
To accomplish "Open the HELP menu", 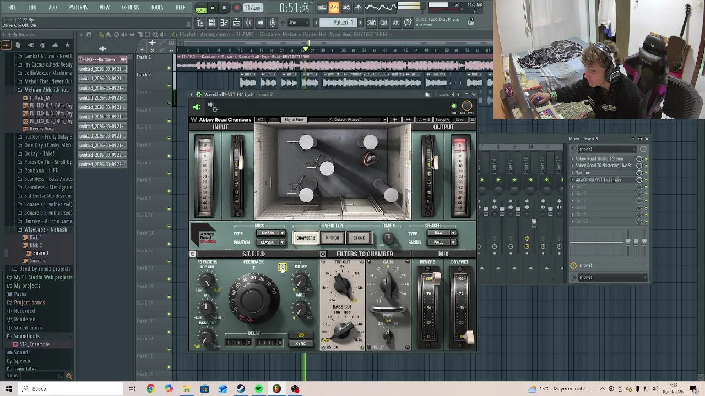I will click(x=180, y=8).
